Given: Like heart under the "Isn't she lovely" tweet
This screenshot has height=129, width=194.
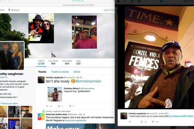Looking at the screenshot, I should click(70, 106).
